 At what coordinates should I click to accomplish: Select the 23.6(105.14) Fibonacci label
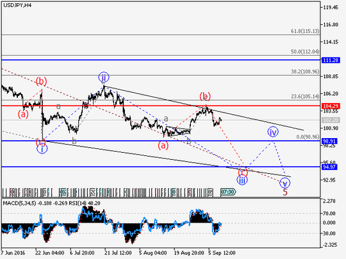pyautogui.click(x=305, y=97)
